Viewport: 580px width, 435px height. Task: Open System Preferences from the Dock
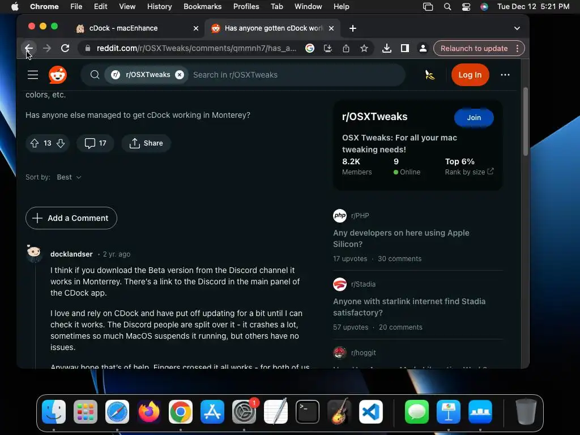pos(244,412)
